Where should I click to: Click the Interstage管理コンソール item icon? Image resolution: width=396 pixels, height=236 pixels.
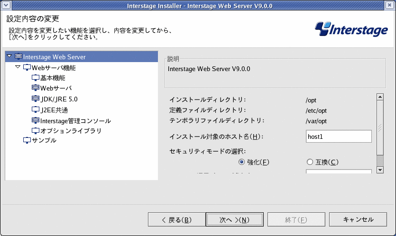tap(36, 120)
